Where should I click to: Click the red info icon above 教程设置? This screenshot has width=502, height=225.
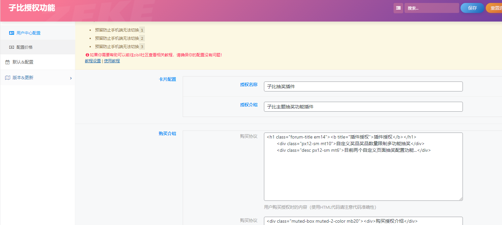tap(87, 55)
